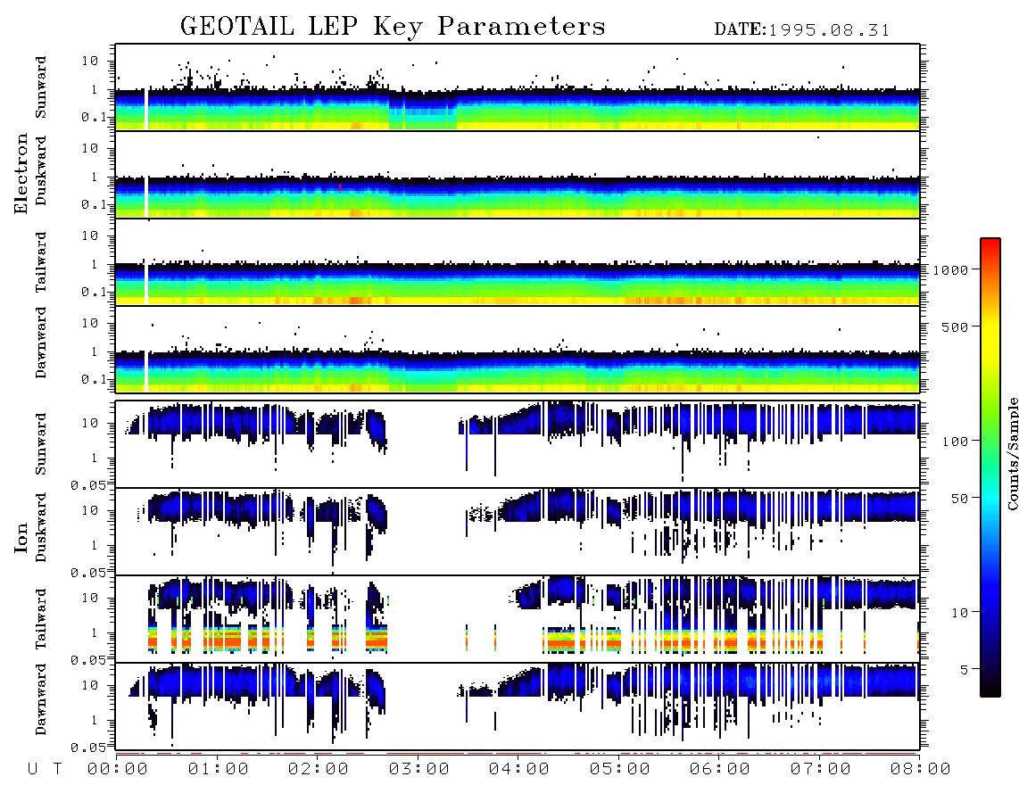1019x785 pixels.
Task: Click the Electron Tailward spectrogram panel
Action: (518, 262)
